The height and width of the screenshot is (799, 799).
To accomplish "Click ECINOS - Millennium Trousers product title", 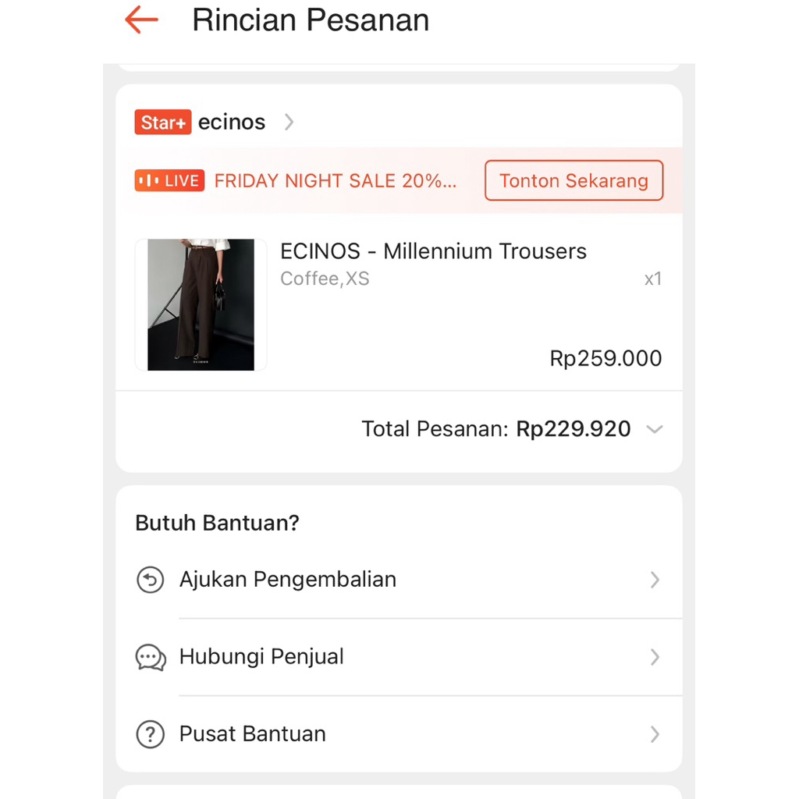I will tap(433, 251).
